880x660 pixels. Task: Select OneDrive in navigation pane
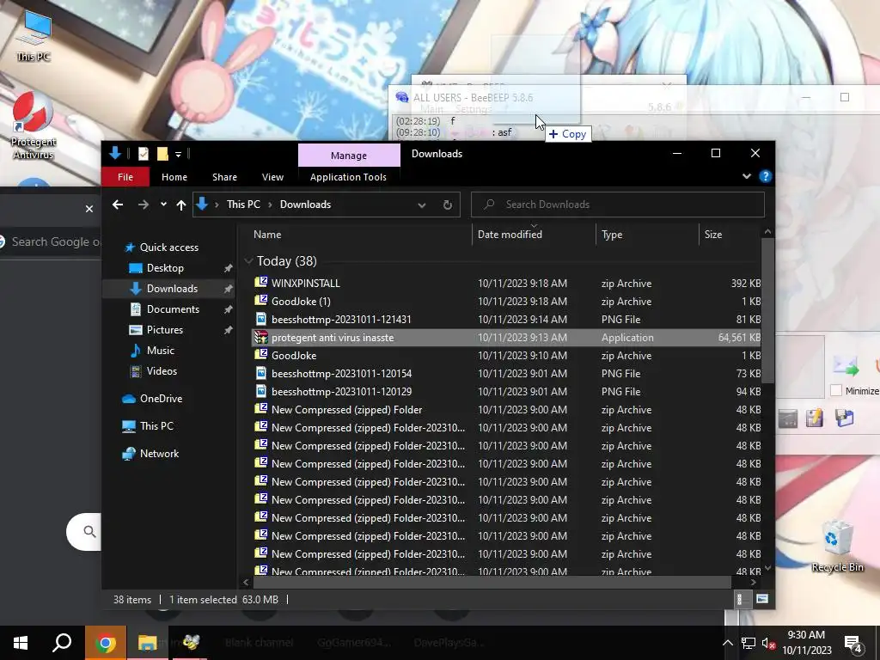161,399
